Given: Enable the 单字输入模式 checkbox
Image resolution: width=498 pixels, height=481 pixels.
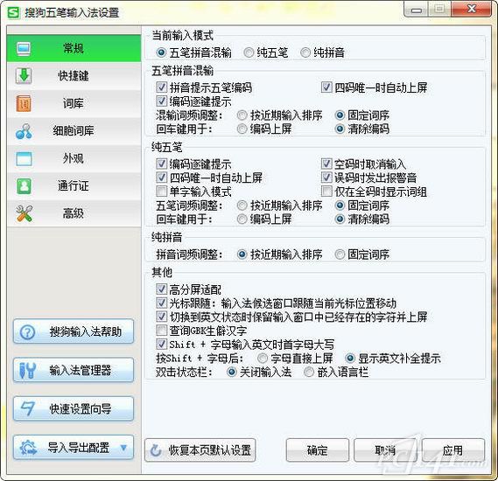Looking at the screenshot, I should click(x=161, y=191).
